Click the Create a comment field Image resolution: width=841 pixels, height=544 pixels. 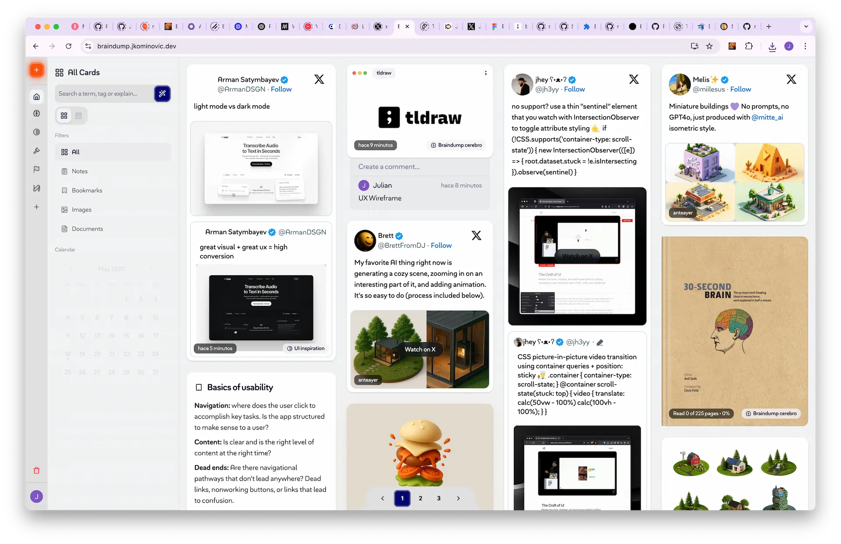coord(420,167)
